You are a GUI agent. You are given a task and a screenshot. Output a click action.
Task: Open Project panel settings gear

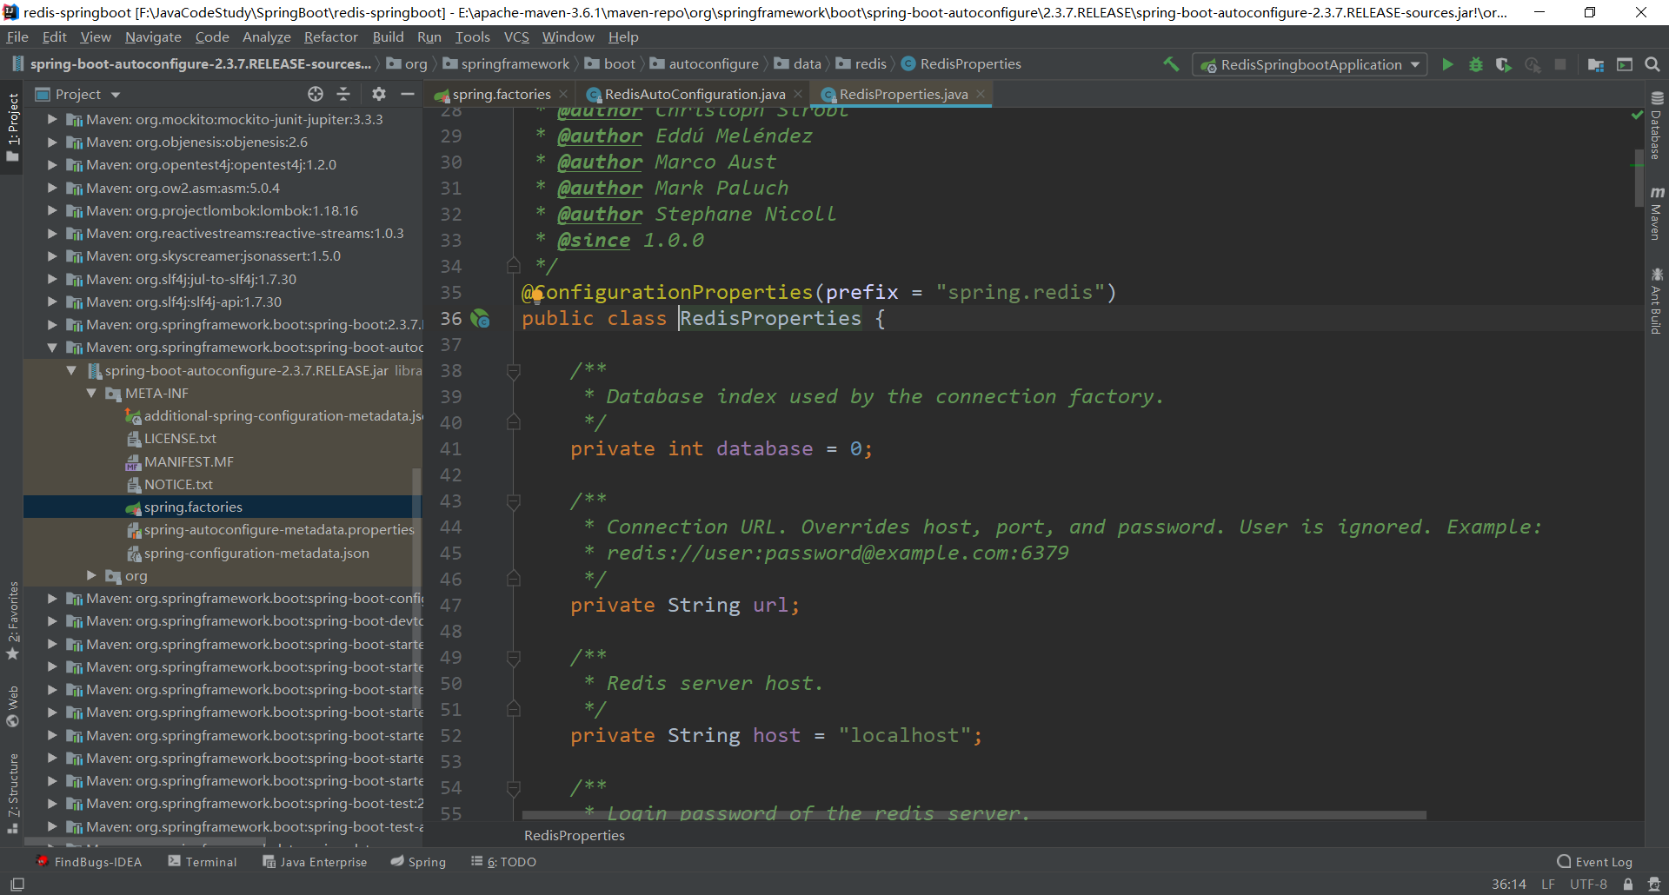pyautogui.click(x=378, y=94)
